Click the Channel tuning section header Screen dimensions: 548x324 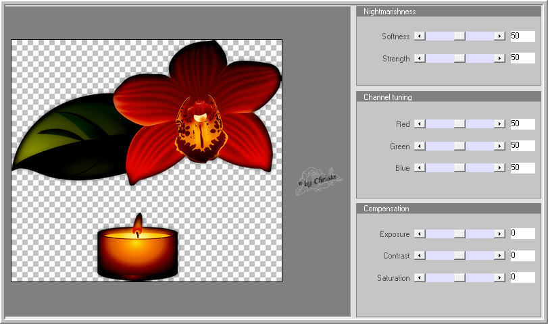click(449, 97)
